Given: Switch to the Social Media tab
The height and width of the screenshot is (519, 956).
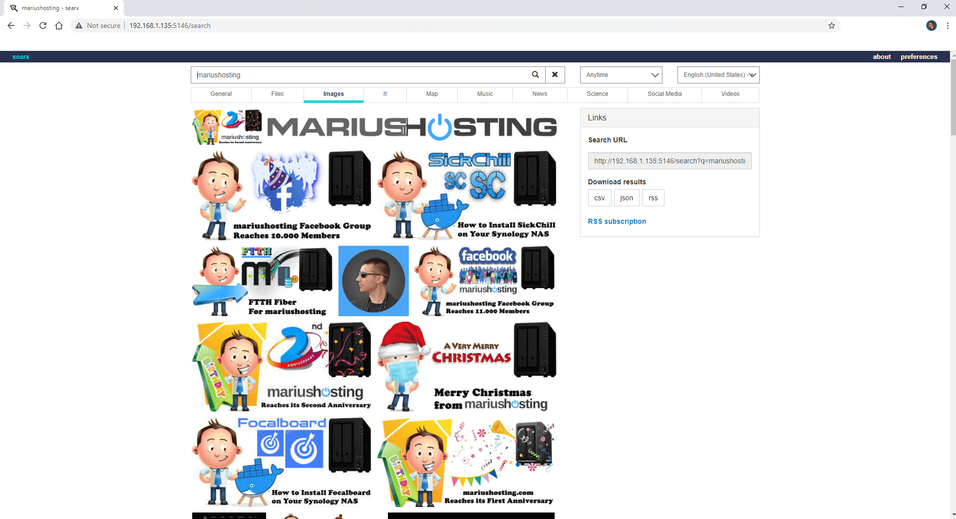Looking at the screenshot, I should pos(664,94).
